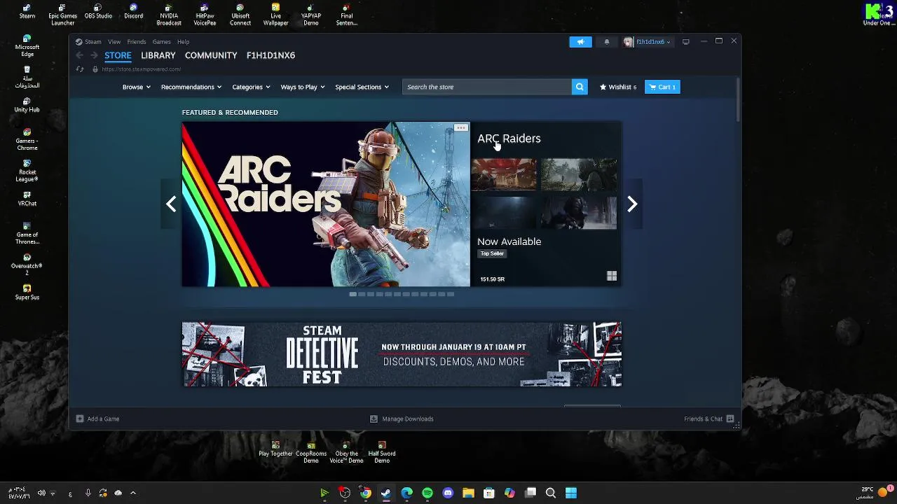Image resolution: width=897 pixels, height=504 pixels.
Task: Open the Cart button
Action: 662,87
